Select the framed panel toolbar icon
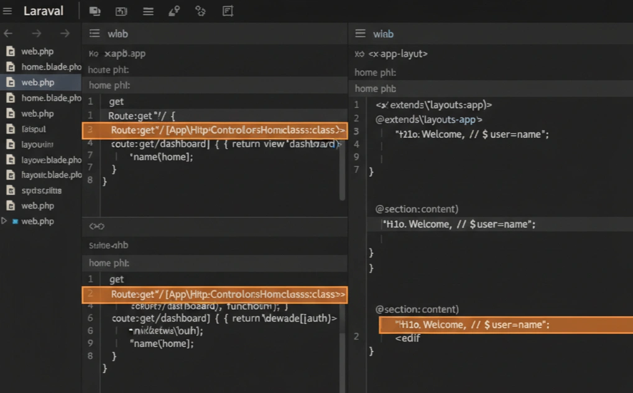This screenshot has height=393, width=633. coord(121,11)
